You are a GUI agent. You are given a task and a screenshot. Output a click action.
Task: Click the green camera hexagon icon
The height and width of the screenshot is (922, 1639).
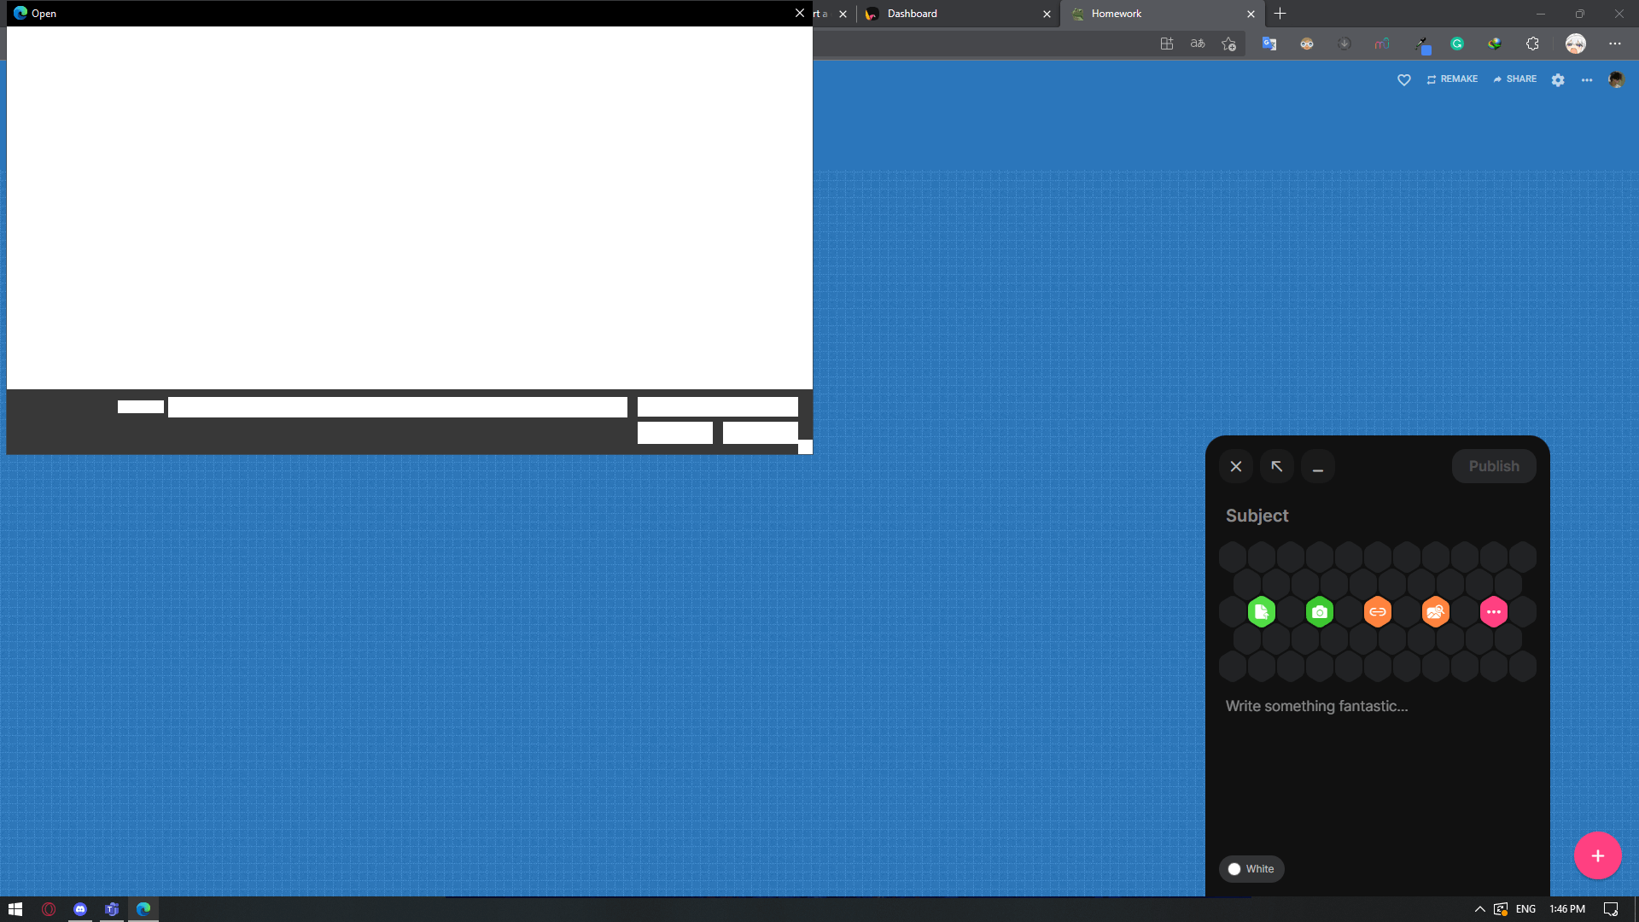pos(1320,612)
